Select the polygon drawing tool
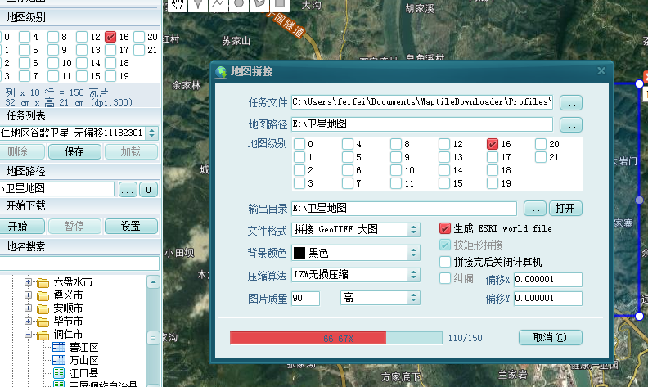Image resolution: width=648 pixels, height=387 pixels. pyautogui.click(x=259, y=4)
